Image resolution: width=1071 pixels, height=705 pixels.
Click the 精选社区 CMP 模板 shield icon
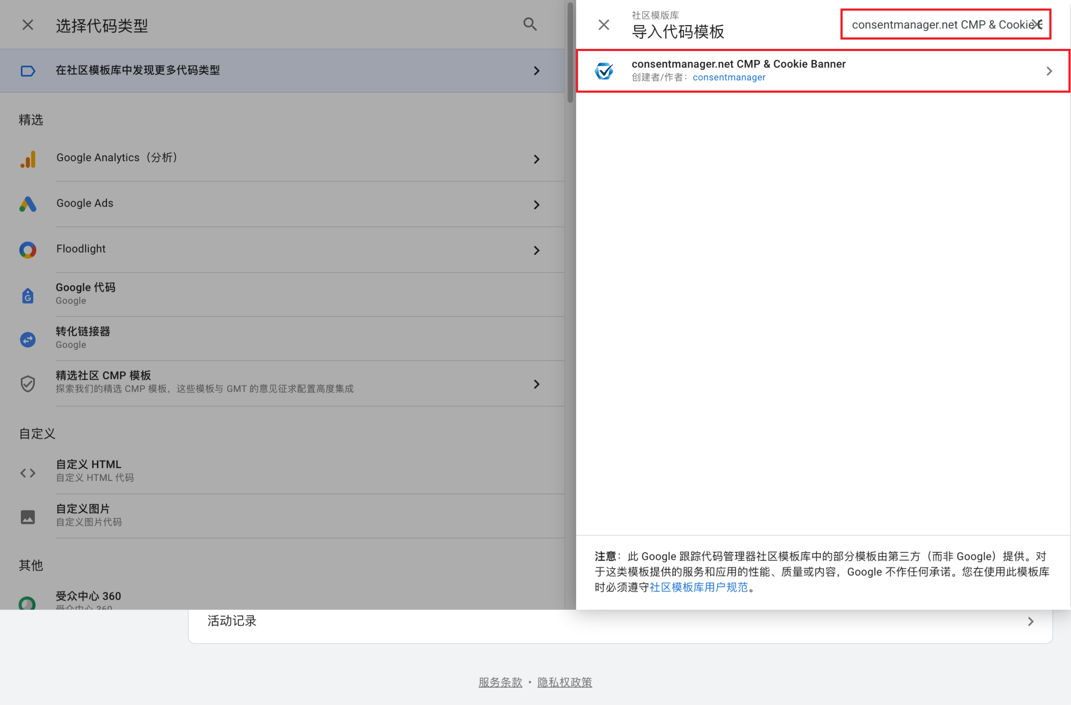28,384
